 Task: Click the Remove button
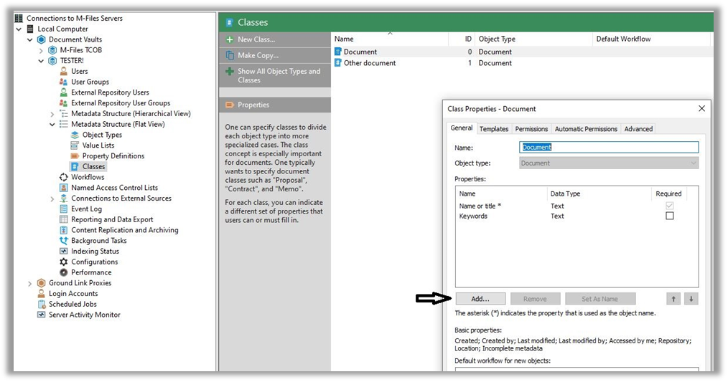tap(535, 299)
